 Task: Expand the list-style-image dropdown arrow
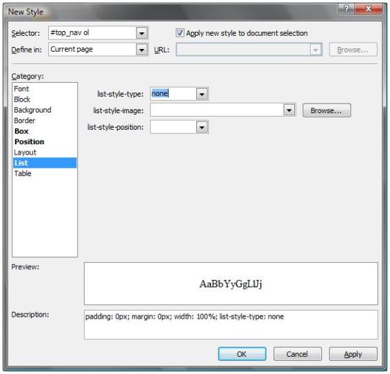[289, 110]
